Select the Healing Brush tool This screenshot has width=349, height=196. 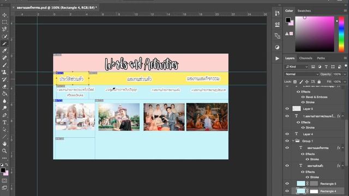click(4, 58)
